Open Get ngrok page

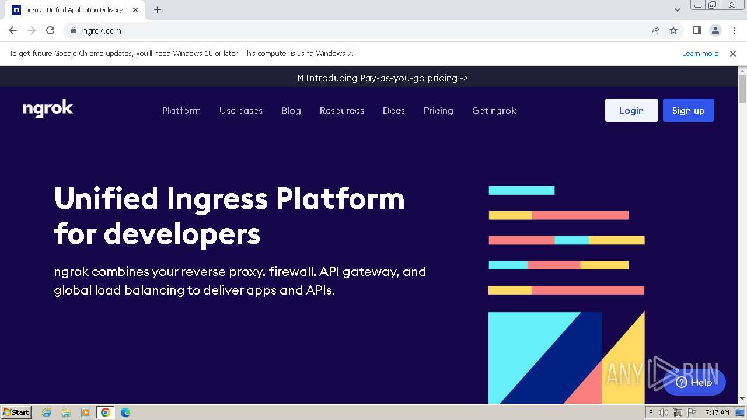click(x=494, y=110)
